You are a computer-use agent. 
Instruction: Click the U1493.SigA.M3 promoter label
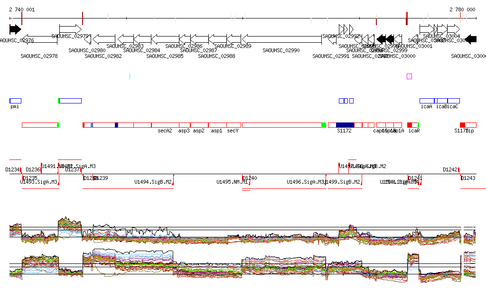coord(39,182)
